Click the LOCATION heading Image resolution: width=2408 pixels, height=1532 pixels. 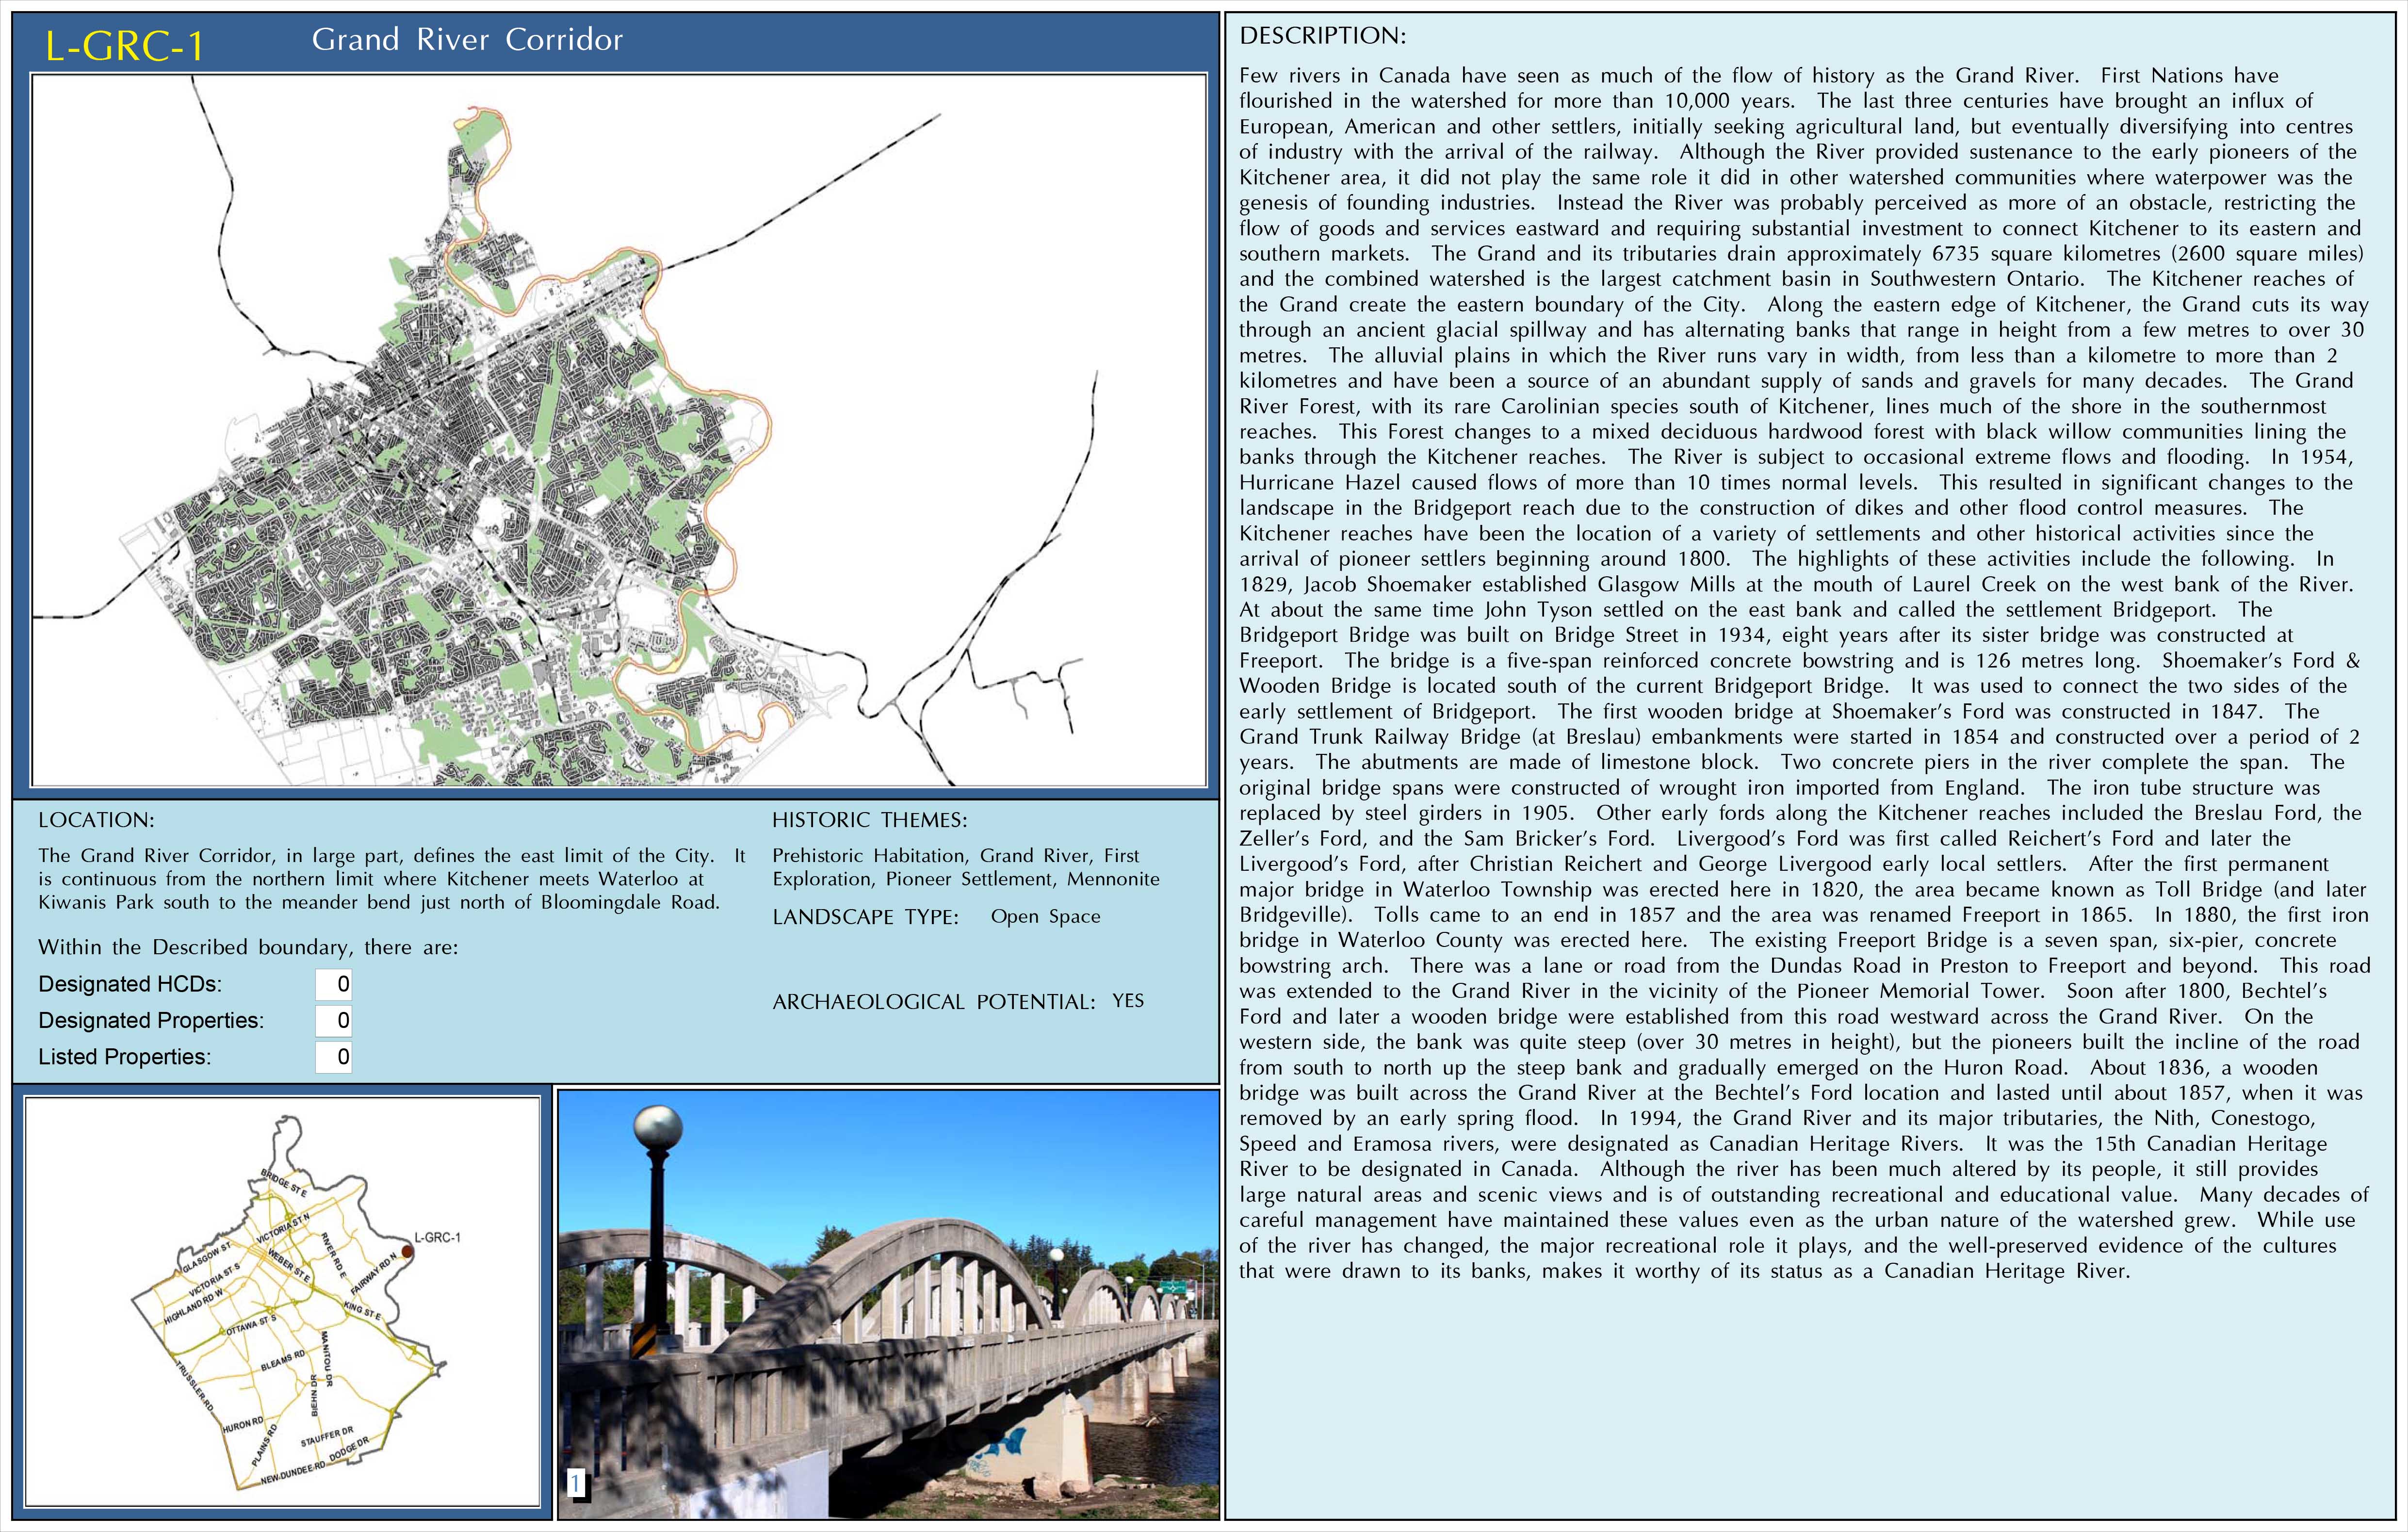tap(96, 820)
